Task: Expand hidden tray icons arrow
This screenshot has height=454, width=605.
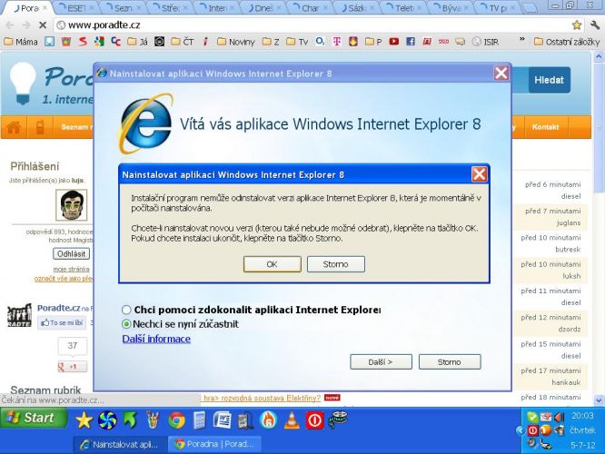Action: [520, 430]
